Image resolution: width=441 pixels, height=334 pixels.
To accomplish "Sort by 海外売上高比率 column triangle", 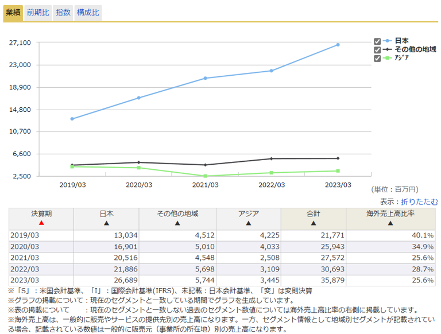I will tap(390, 223).
